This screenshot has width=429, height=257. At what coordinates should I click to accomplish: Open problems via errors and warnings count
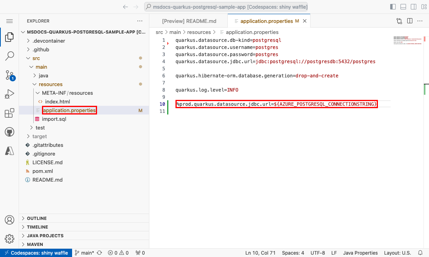pos(118,253)
